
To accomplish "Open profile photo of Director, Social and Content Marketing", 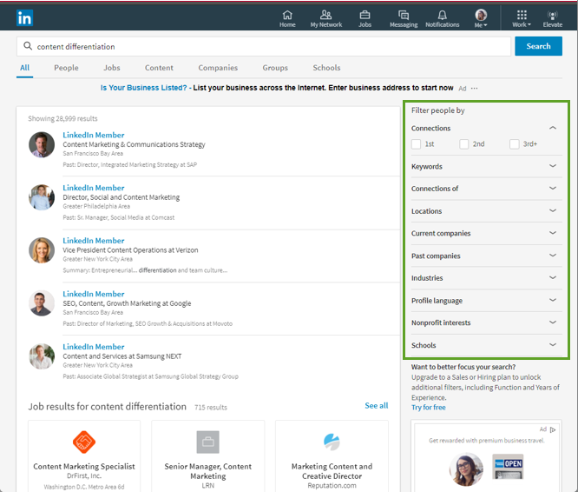I will pyautogui.click(x=42, y=197).
